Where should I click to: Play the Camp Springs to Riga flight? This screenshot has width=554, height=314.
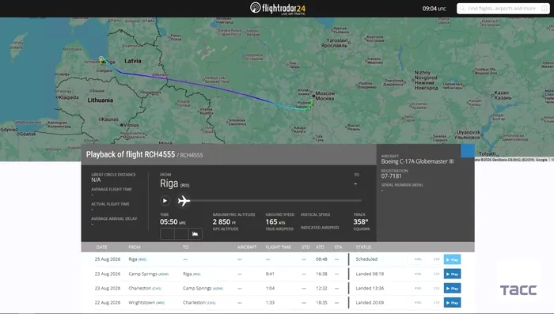click(x=452, y=274)
